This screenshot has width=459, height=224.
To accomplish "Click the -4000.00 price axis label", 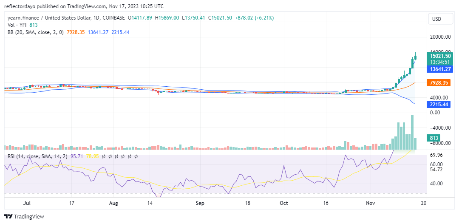I will pos(440,128).
